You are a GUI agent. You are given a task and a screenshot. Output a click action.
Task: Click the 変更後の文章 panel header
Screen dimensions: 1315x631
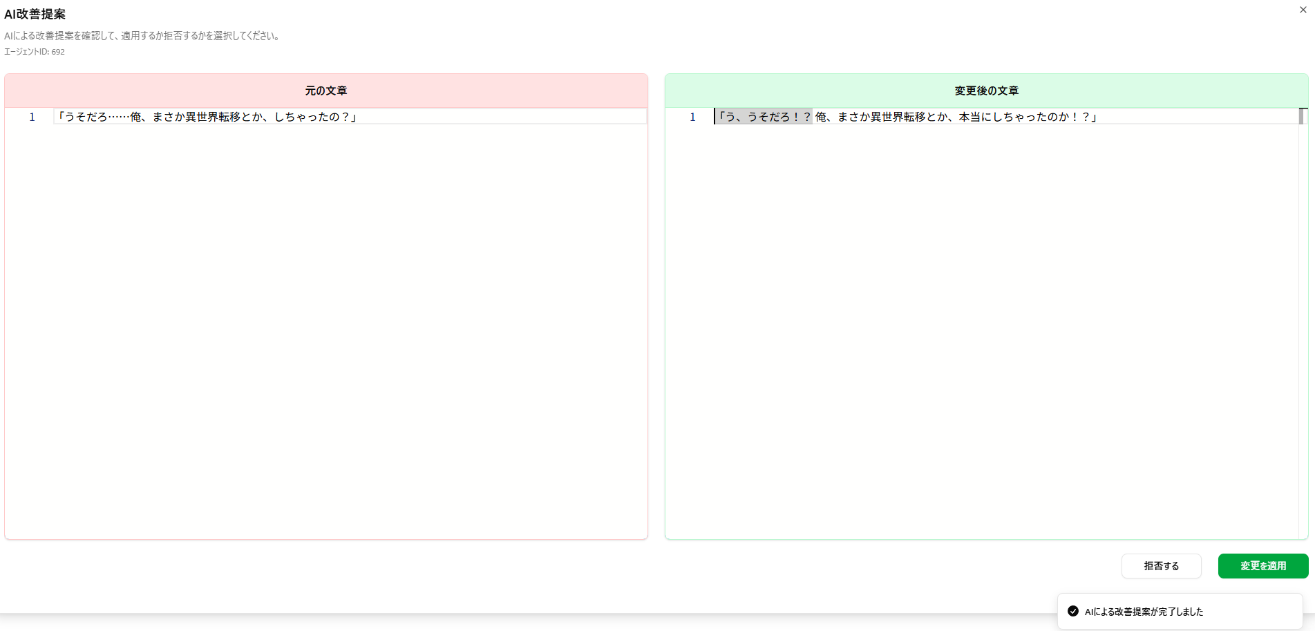pyautogui.click(x=986, y=91)
